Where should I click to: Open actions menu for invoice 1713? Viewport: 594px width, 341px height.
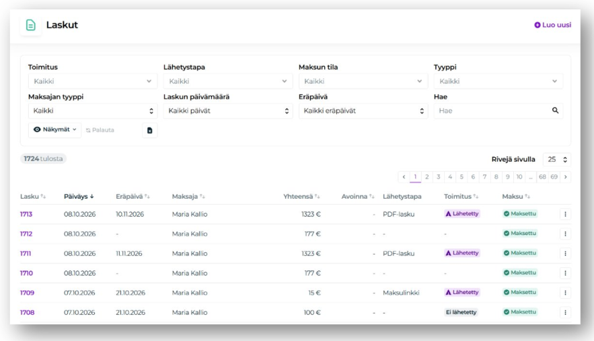pyautogui.click(x=565, y=214)
